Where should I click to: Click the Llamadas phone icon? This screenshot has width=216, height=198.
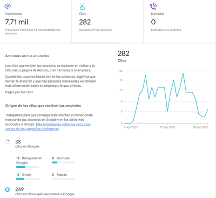[x=153, y=6]
